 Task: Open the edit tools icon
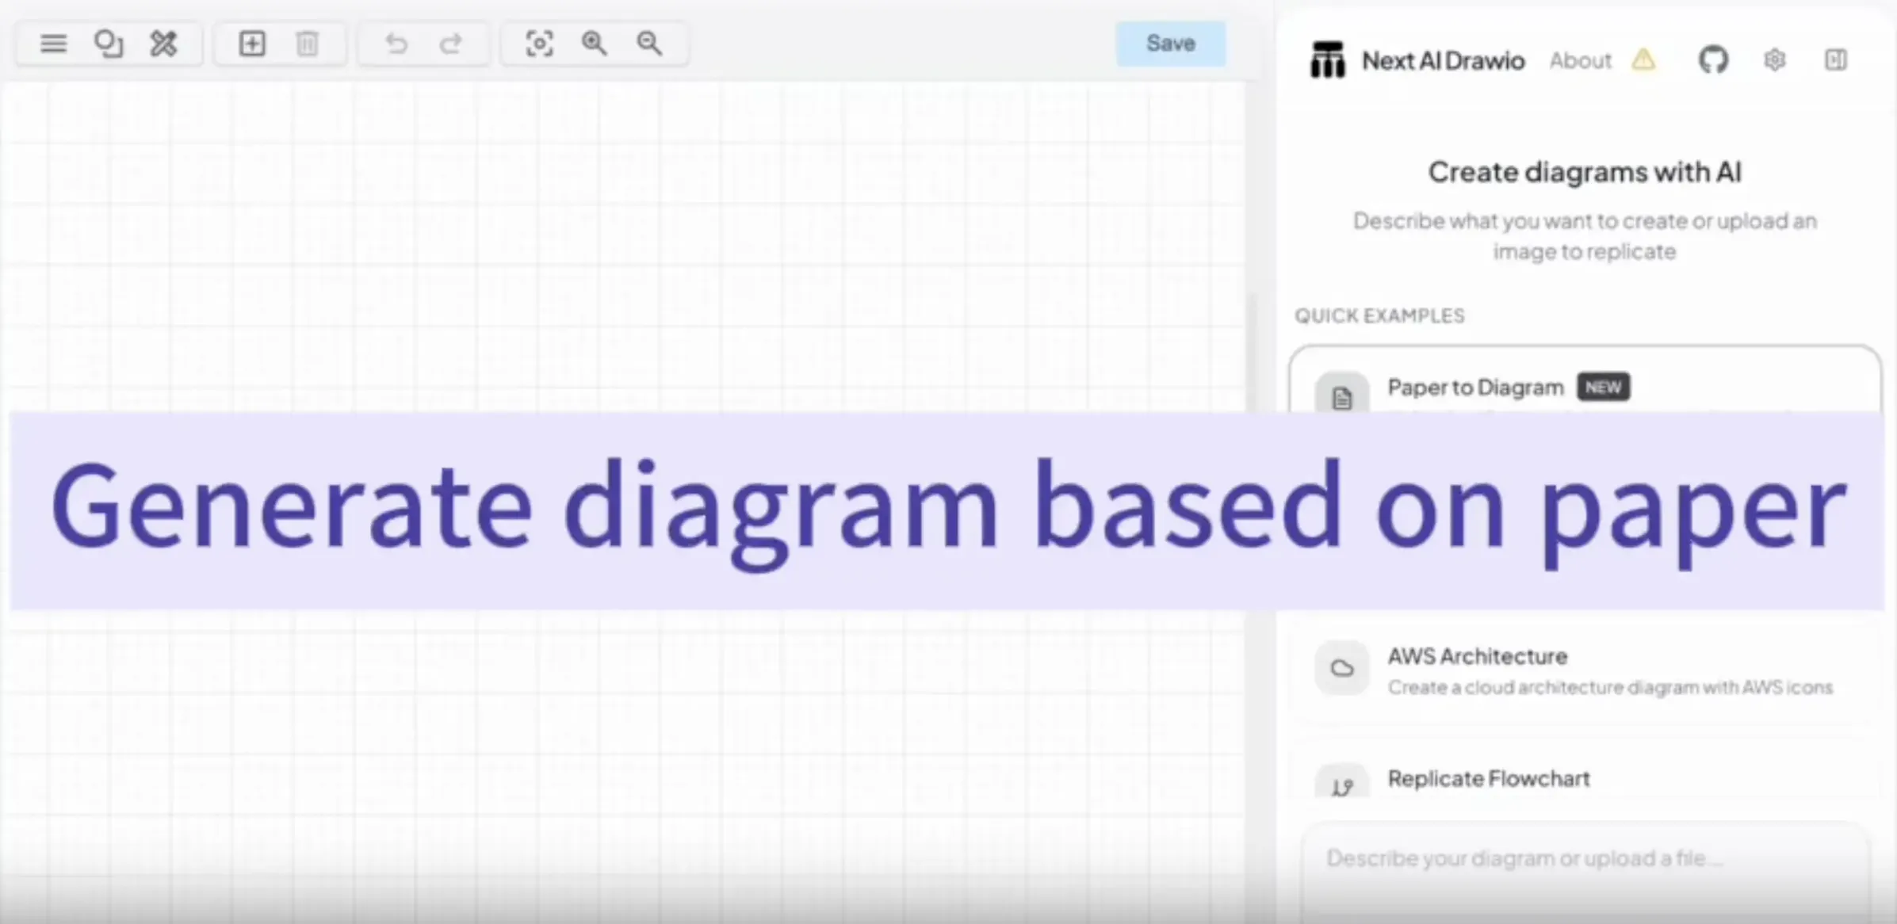[x=164, y=44]
